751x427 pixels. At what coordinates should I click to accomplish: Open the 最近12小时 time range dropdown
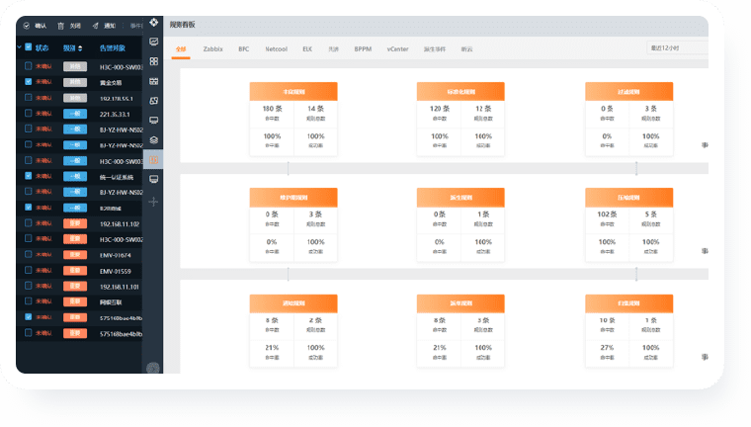[x=677, y=47]
